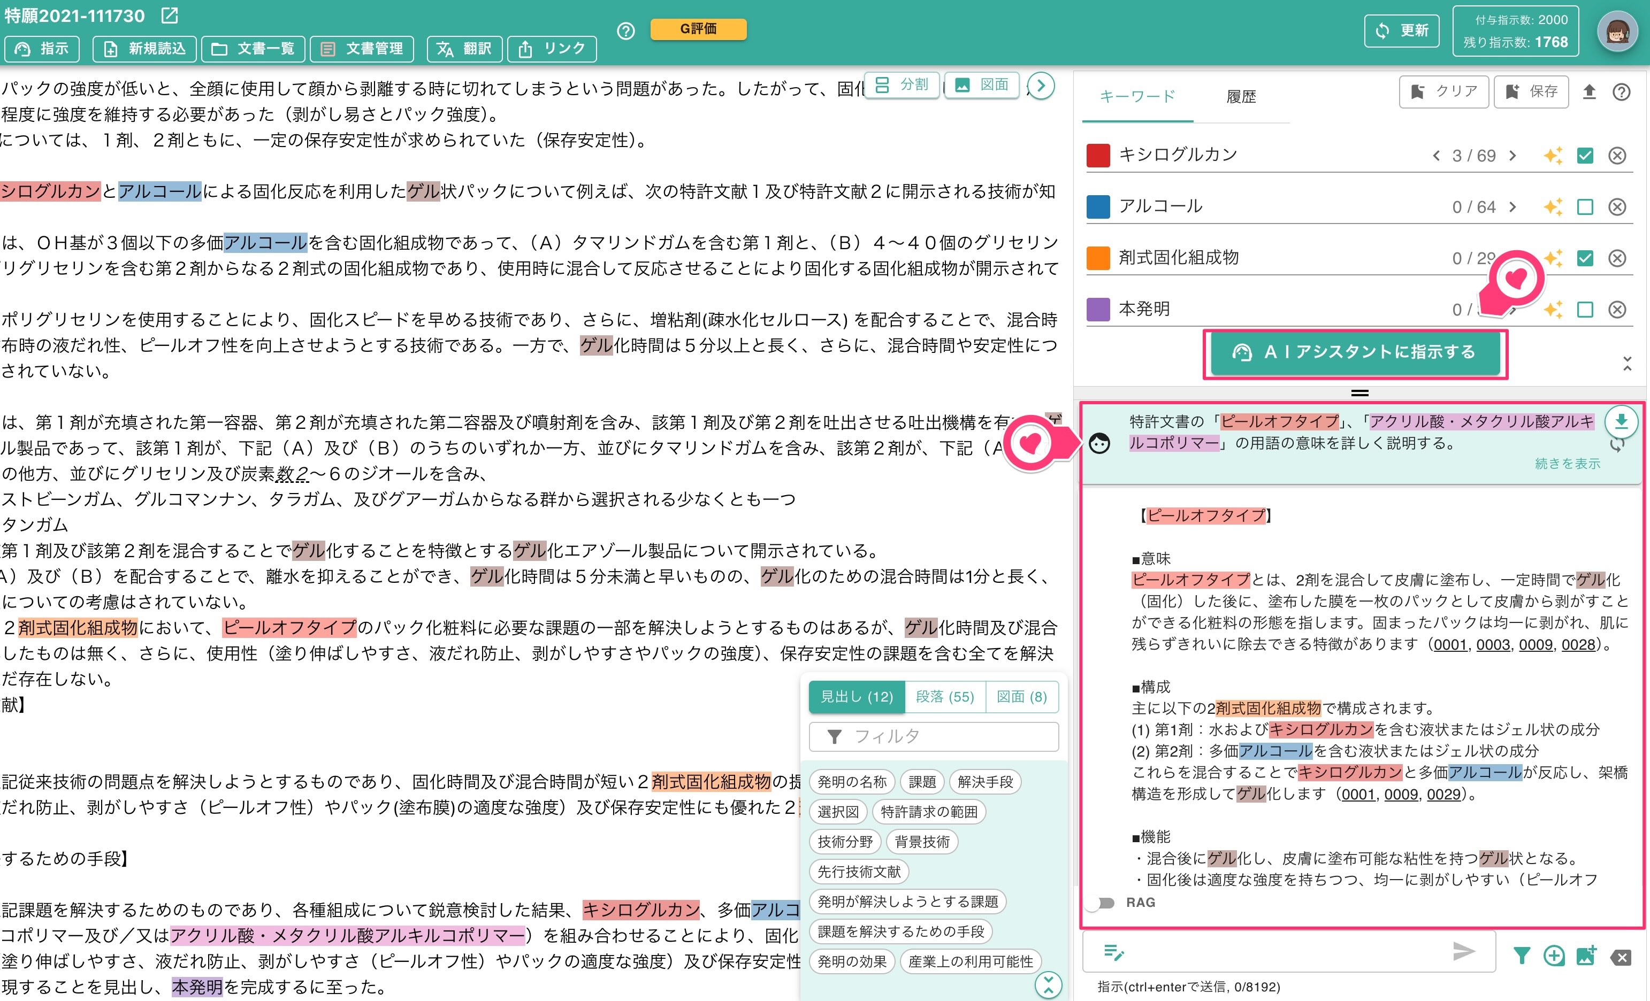Click the 更新 refresh button
Screen dimensions: 1650x1001
pyautogui.click(x=1402, y=31)
